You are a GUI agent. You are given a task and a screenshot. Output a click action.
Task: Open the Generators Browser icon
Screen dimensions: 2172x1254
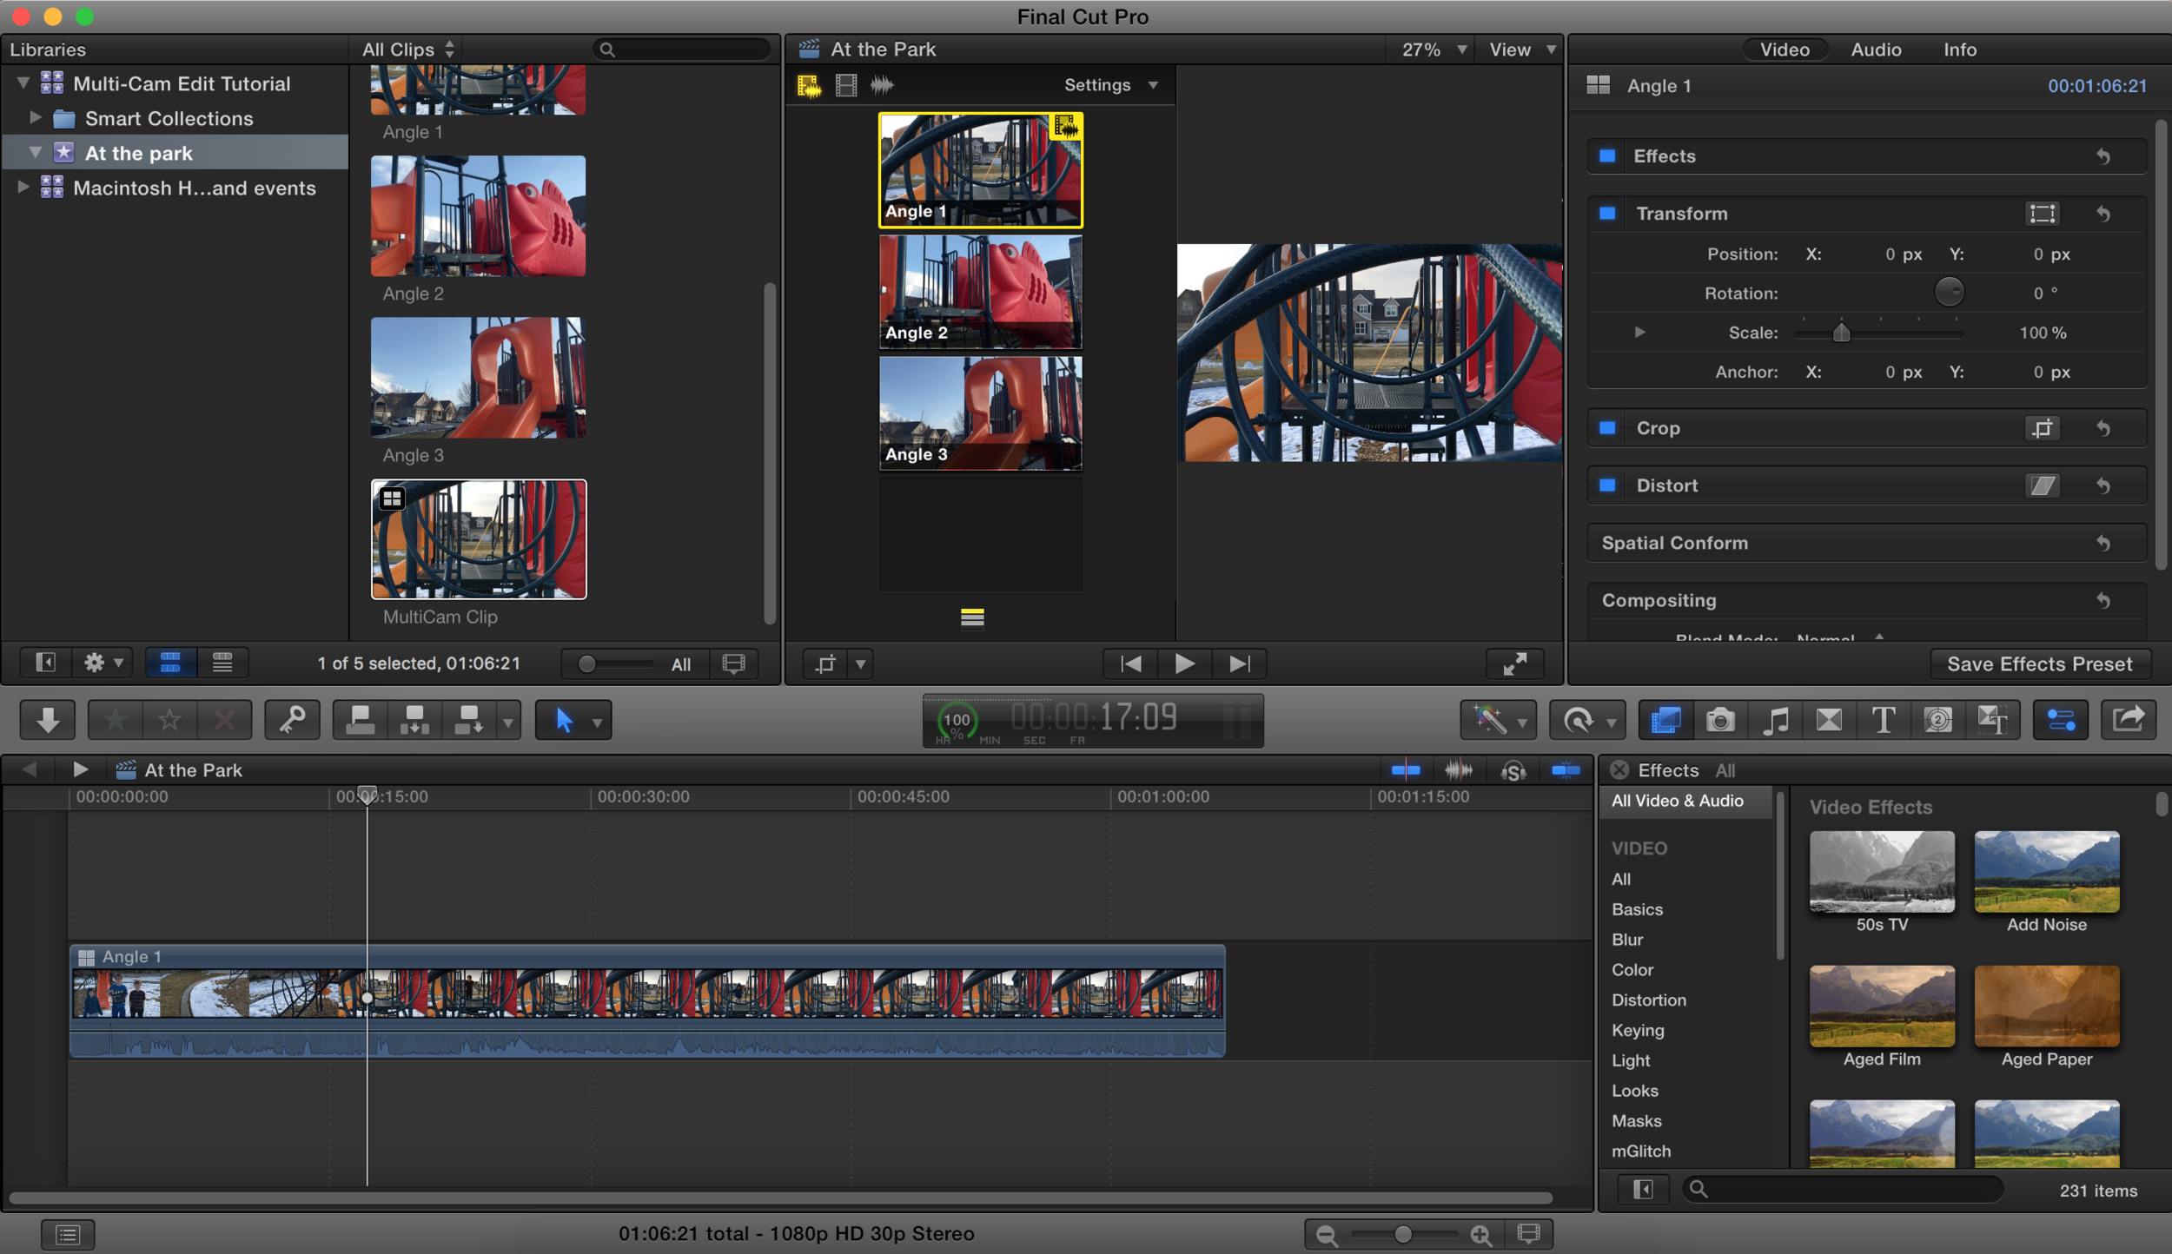click(x=1938, y=720)
